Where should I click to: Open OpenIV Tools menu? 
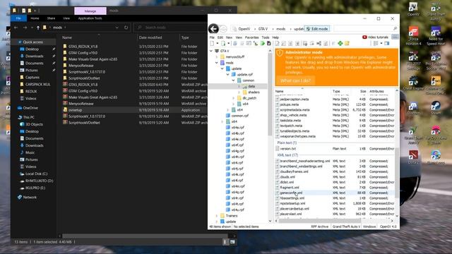point(266,37)
